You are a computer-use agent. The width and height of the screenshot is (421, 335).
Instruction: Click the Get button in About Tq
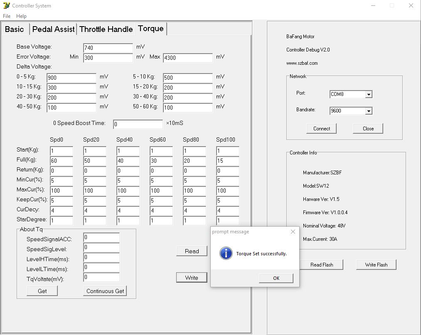click(x=42, y=291)
